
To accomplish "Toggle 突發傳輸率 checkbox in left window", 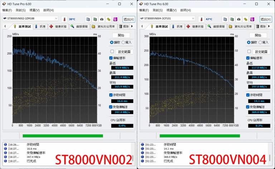I will 111,107.
